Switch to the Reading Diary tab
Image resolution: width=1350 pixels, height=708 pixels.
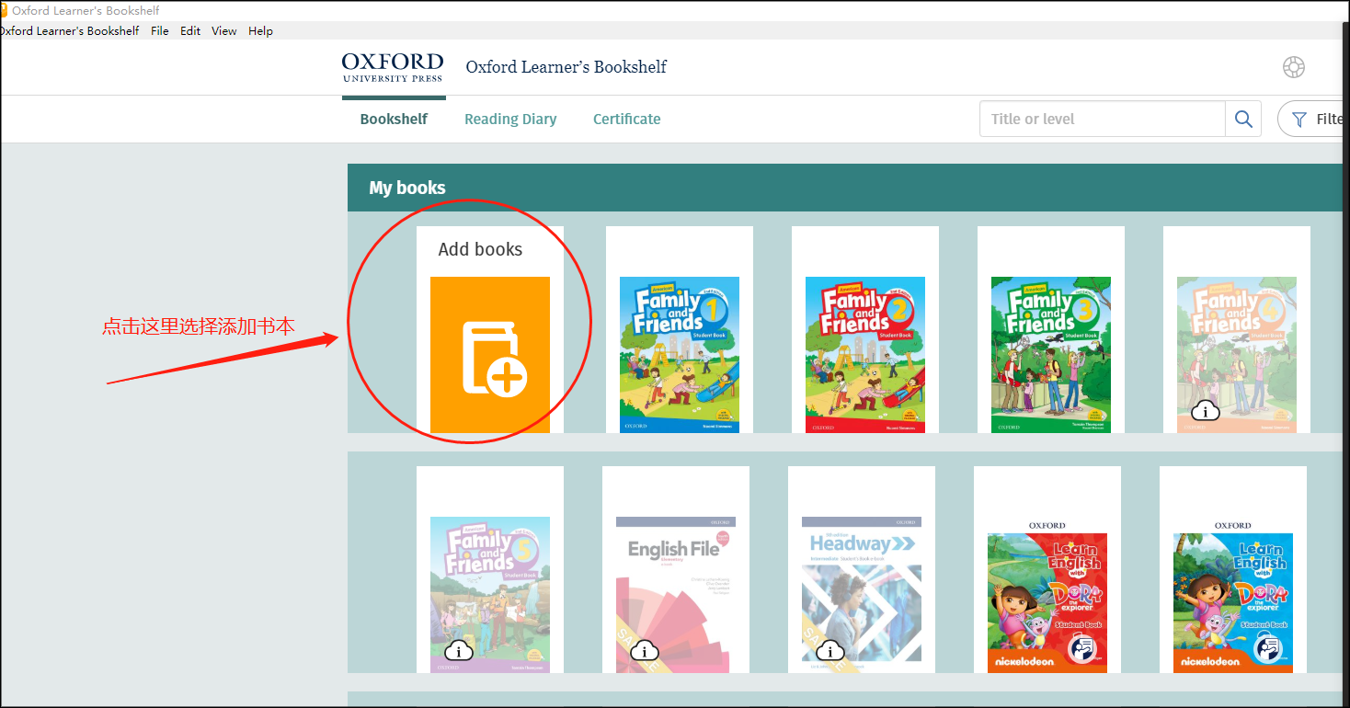point(510,119)
